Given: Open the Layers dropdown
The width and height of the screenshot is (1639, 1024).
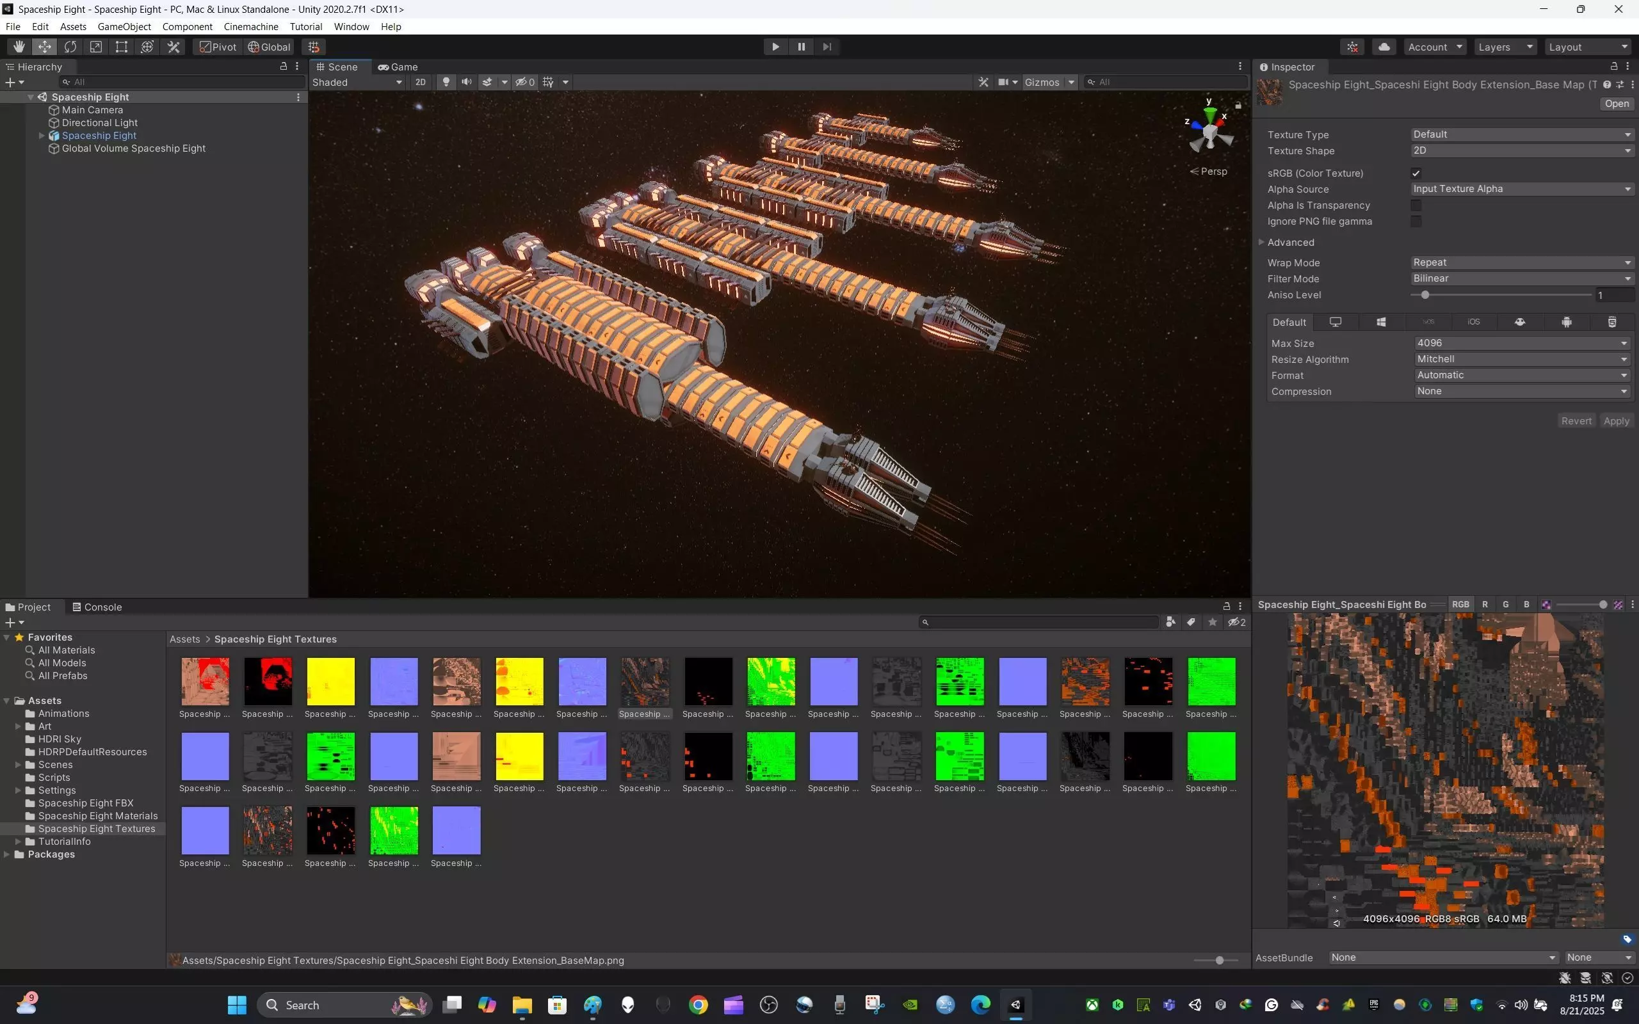Looking at the screenshot, I should 1506,47.
